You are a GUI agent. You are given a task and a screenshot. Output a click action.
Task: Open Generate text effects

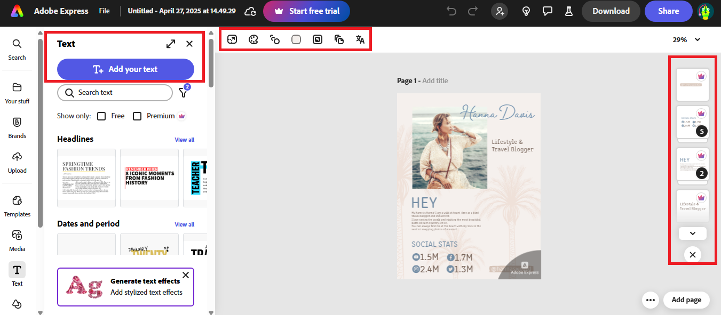[125, 287]
